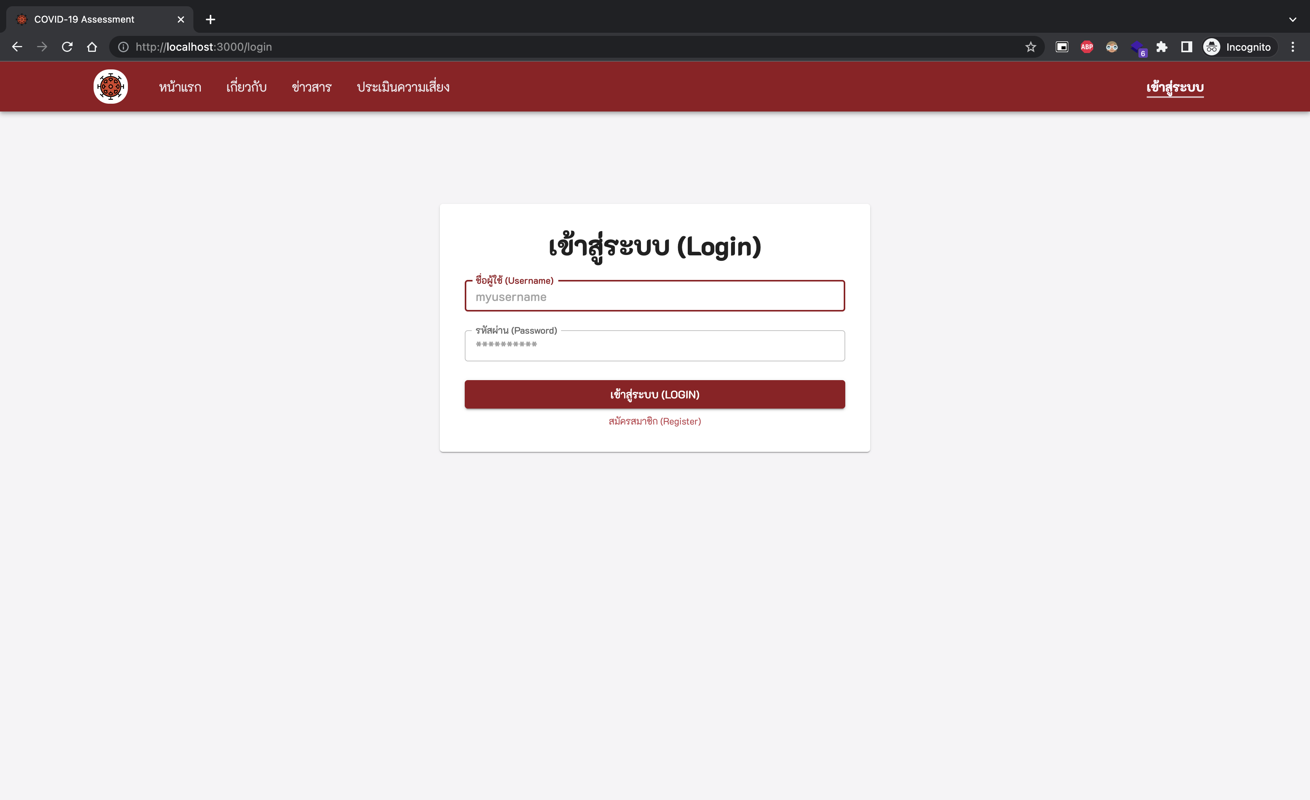
Task: Click the COVID virus logo in navbar
Action: [x=111, y=87]
